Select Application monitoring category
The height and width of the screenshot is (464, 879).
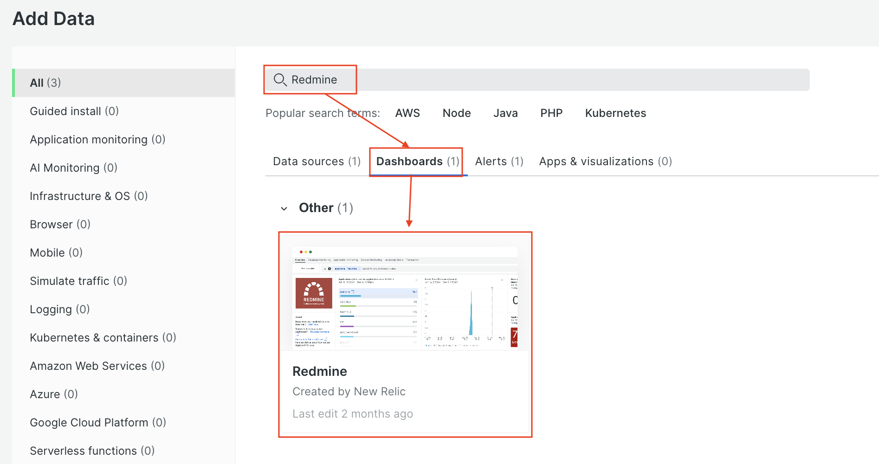point(97,139)
